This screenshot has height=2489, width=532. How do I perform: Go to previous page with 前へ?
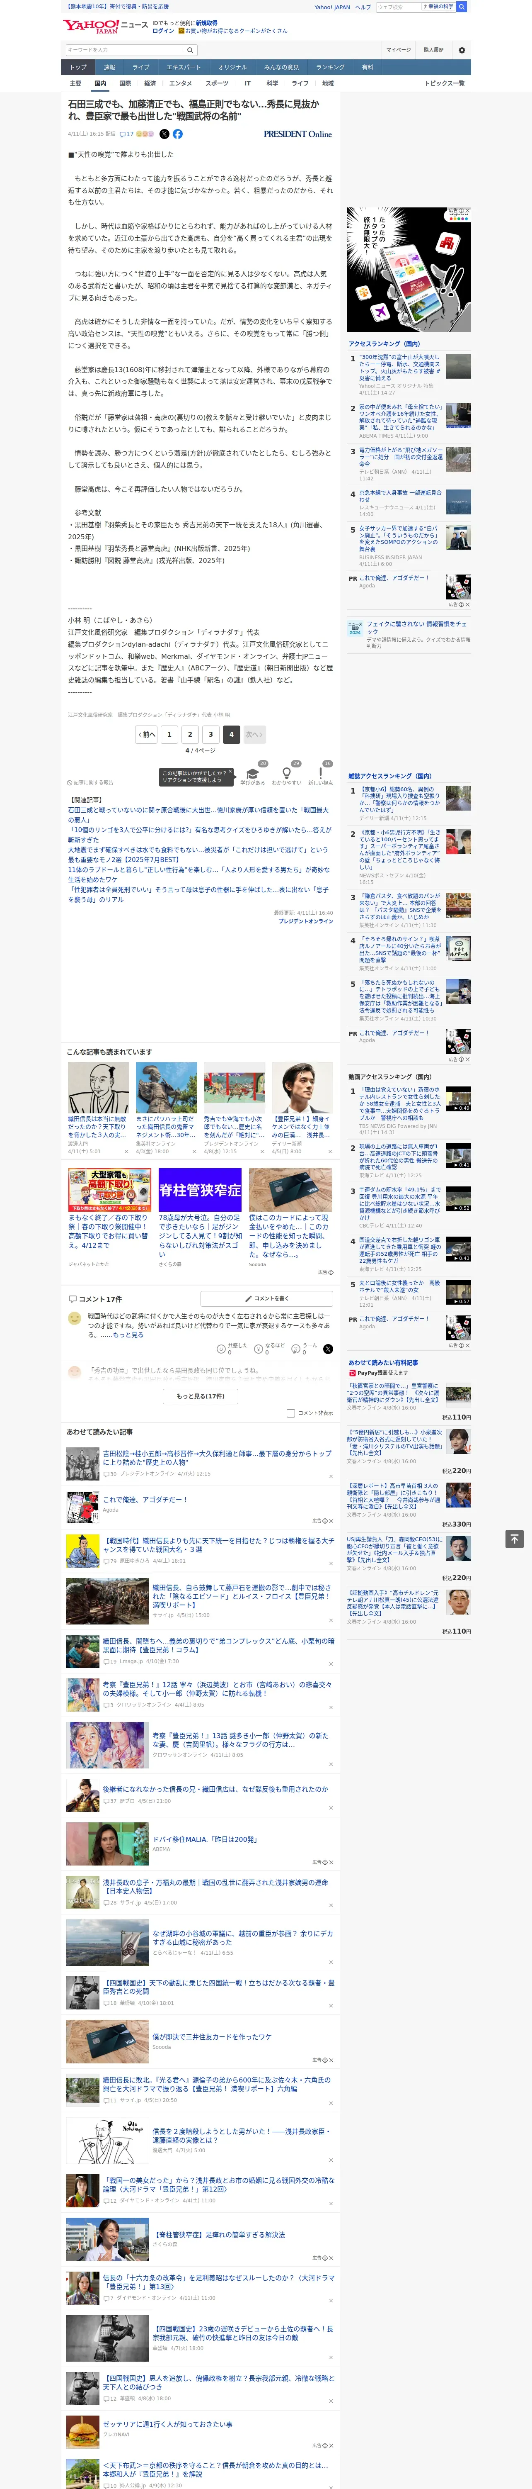(147, 734)
